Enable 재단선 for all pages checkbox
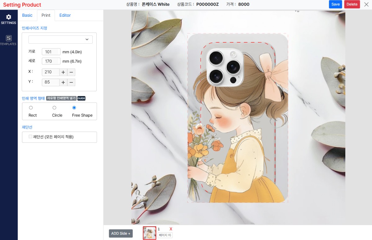372x240 pixels. coord(30,137)
